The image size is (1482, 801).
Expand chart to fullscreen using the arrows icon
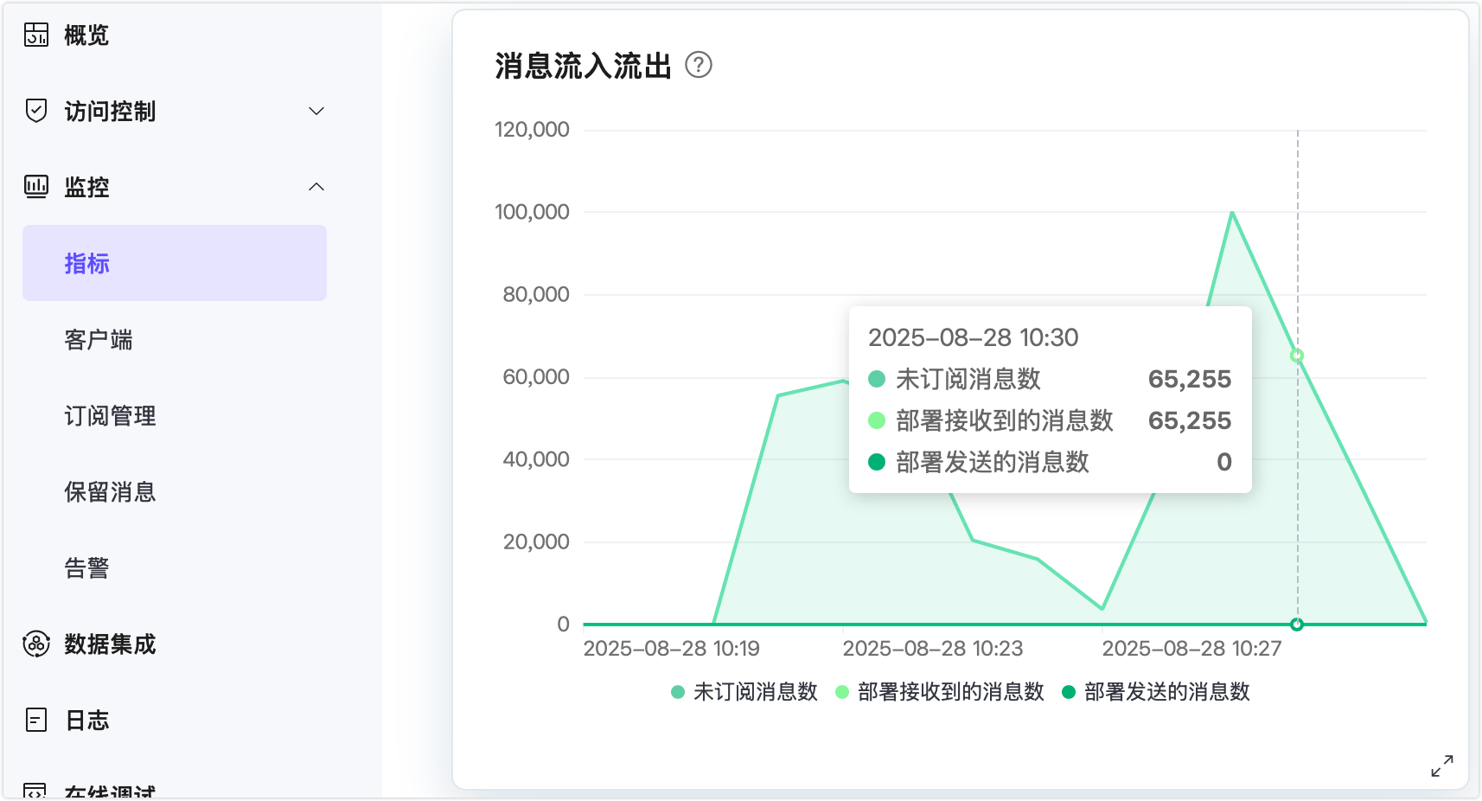point(1441,766)
